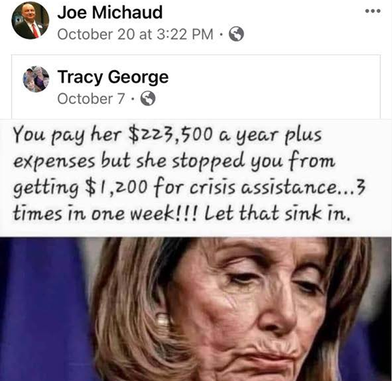The height and width of the screenshot is (381, 392).
Task: Open the October 20 at 3:22 PM timestamp
Action: [135, 34]
